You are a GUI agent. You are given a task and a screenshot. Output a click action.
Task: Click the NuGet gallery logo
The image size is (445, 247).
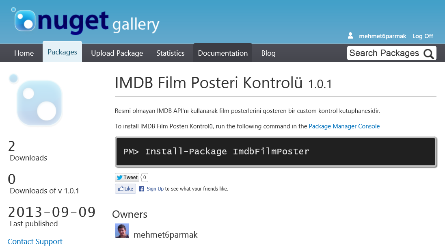[x=85, y=21]
